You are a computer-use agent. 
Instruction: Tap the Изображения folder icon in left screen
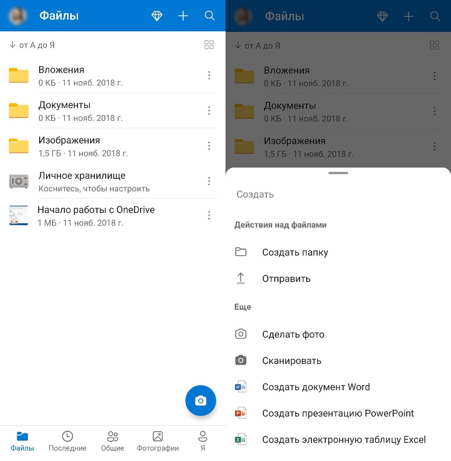(19, 146)
